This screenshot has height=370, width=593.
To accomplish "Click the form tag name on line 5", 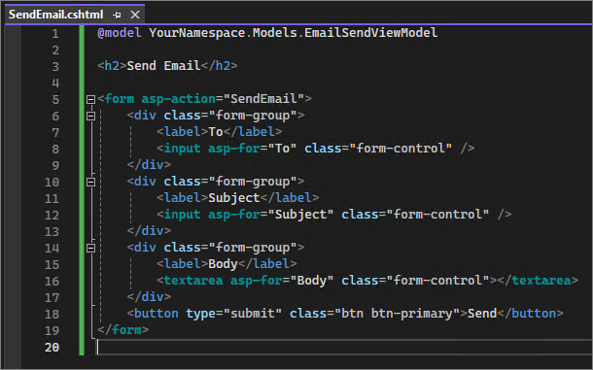I will click(x=120, y=99).
